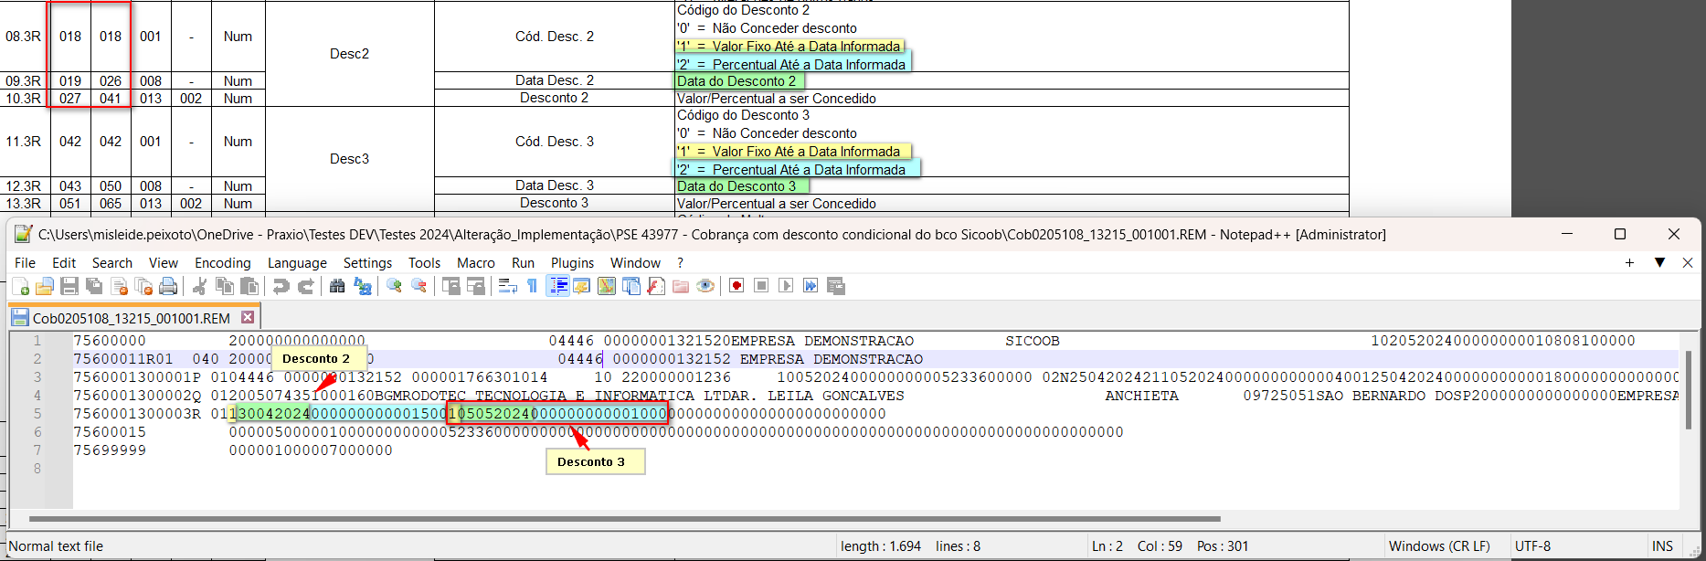This screenshot has height=561, width=1706.
Task: Create a new file with the New toolbar icon
Action: pyautogui.click(x=20, y=287)
